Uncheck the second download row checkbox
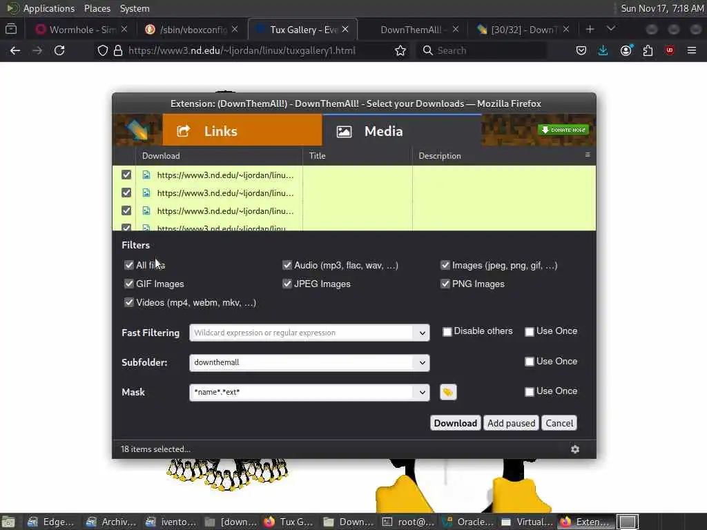The height and width of the screenshot is (530, 707). (x=126, y=193)
